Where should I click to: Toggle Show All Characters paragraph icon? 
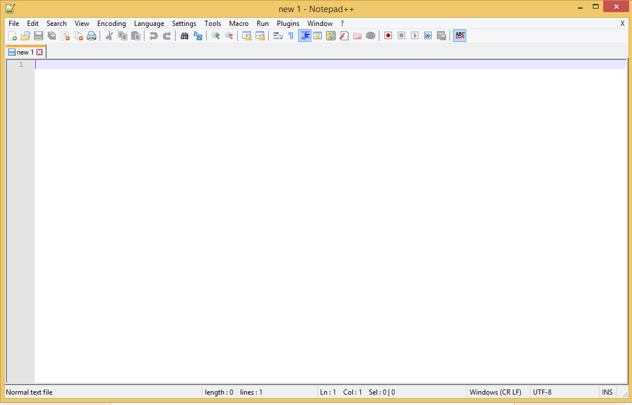(290, 35)
